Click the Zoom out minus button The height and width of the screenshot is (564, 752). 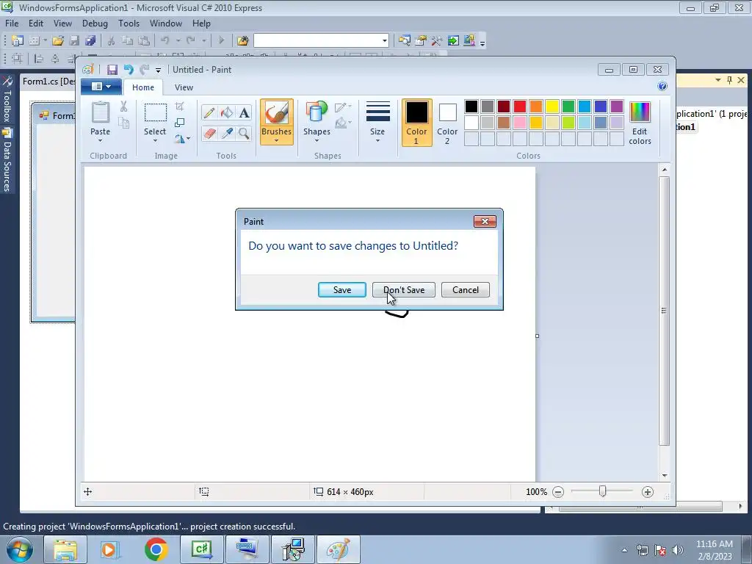pos(558,492)
